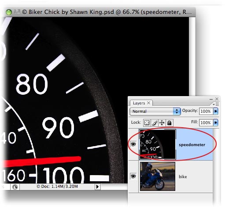Close the Layers panel window
This screenshot has width=225, height=208.
coord(217,99)
